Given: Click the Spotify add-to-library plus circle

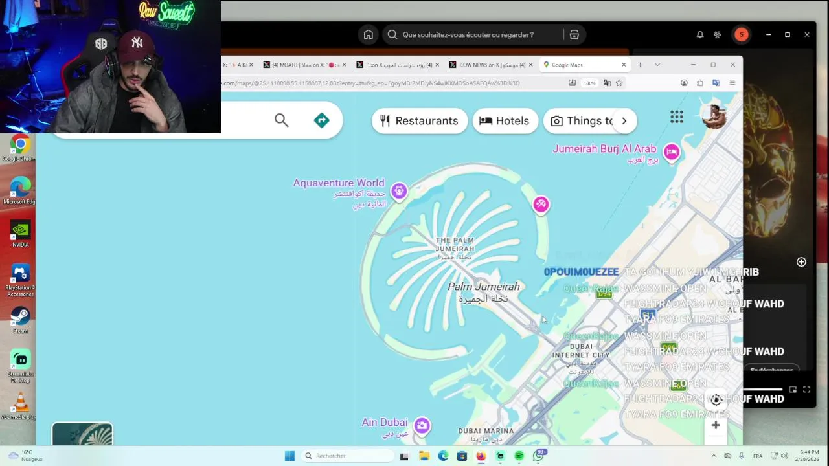Looking at the screenshot, I should (x=801, y=262).
